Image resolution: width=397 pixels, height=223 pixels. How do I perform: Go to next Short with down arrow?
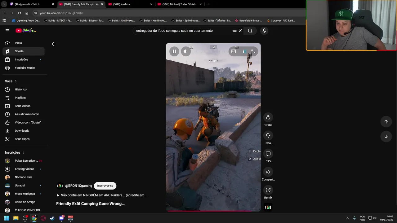pos(386,137)
